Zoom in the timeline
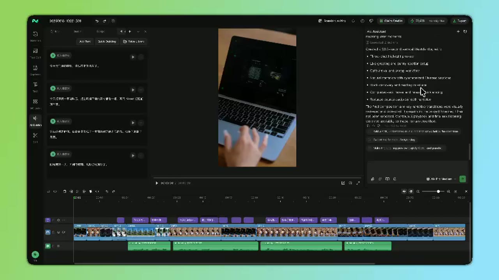 pyautogui.click(x=448, y=191)
